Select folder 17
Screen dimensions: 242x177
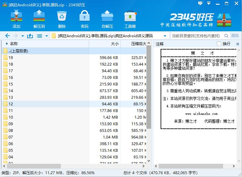[74, 71]
